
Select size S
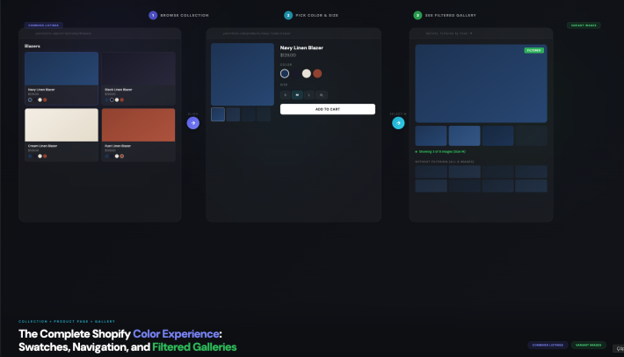point(286,95)
